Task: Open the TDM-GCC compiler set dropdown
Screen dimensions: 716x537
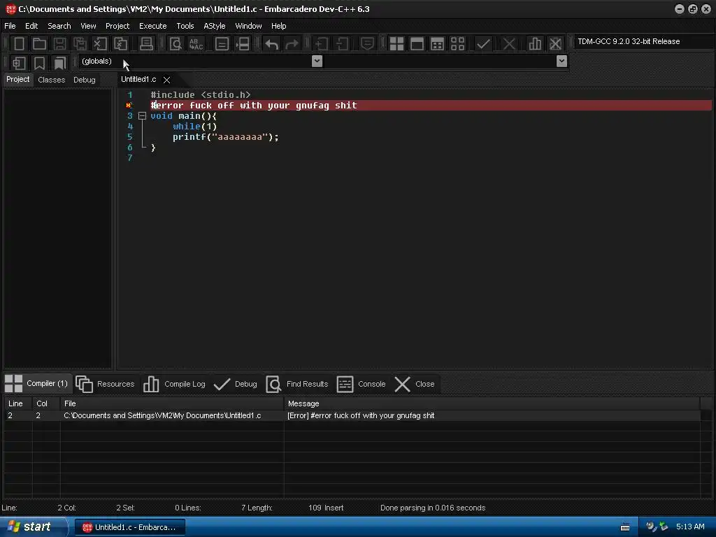Action: (x=644, y=41)
